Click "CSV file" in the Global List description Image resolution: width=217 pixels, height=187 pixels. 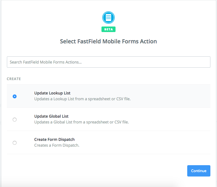[121, 122]
